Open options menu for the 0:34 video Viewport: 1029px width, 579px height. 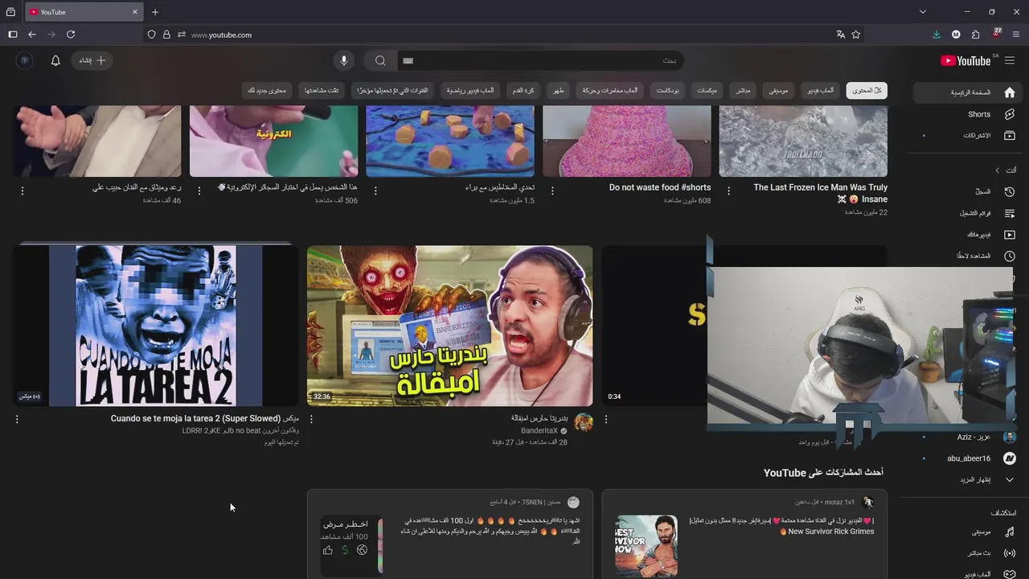(x=606, y=419)
